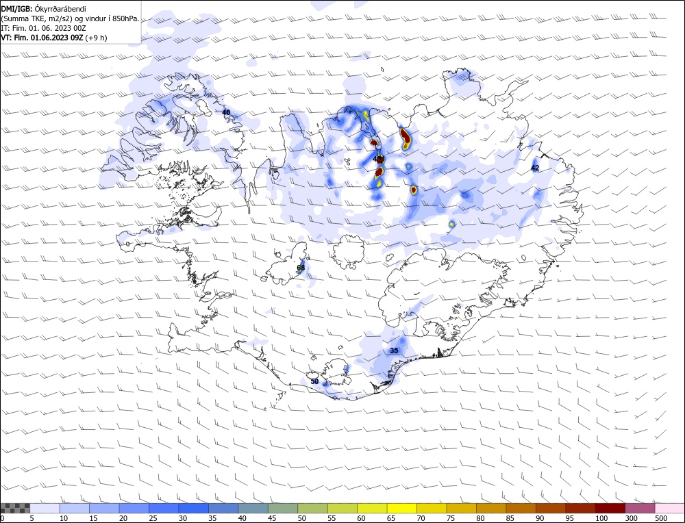Viewport: 685px width, 523px height.
Task: Select the legend swatch between 65 and 70
Action: coord(402,508)
